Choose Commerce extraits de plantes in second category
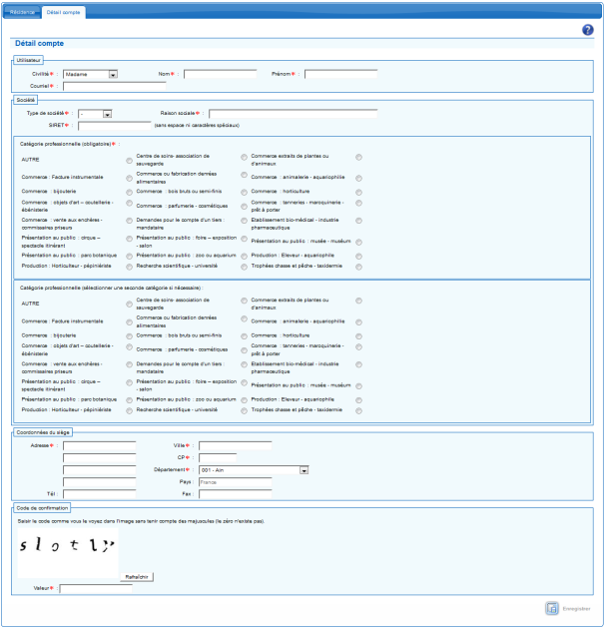Image resolution: width=606 pixels, height=629 pixels. click(359, 301)
